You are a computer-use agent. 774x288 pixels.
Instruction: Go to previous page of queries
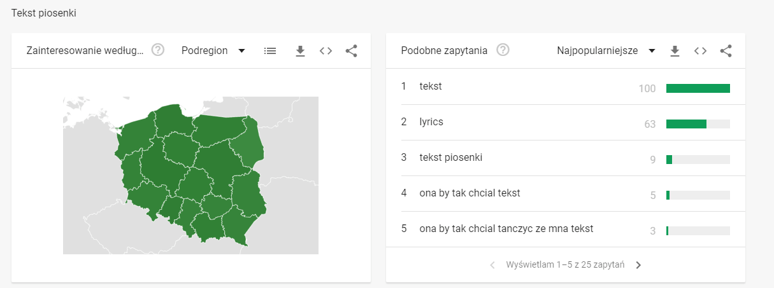coord(492,264)
